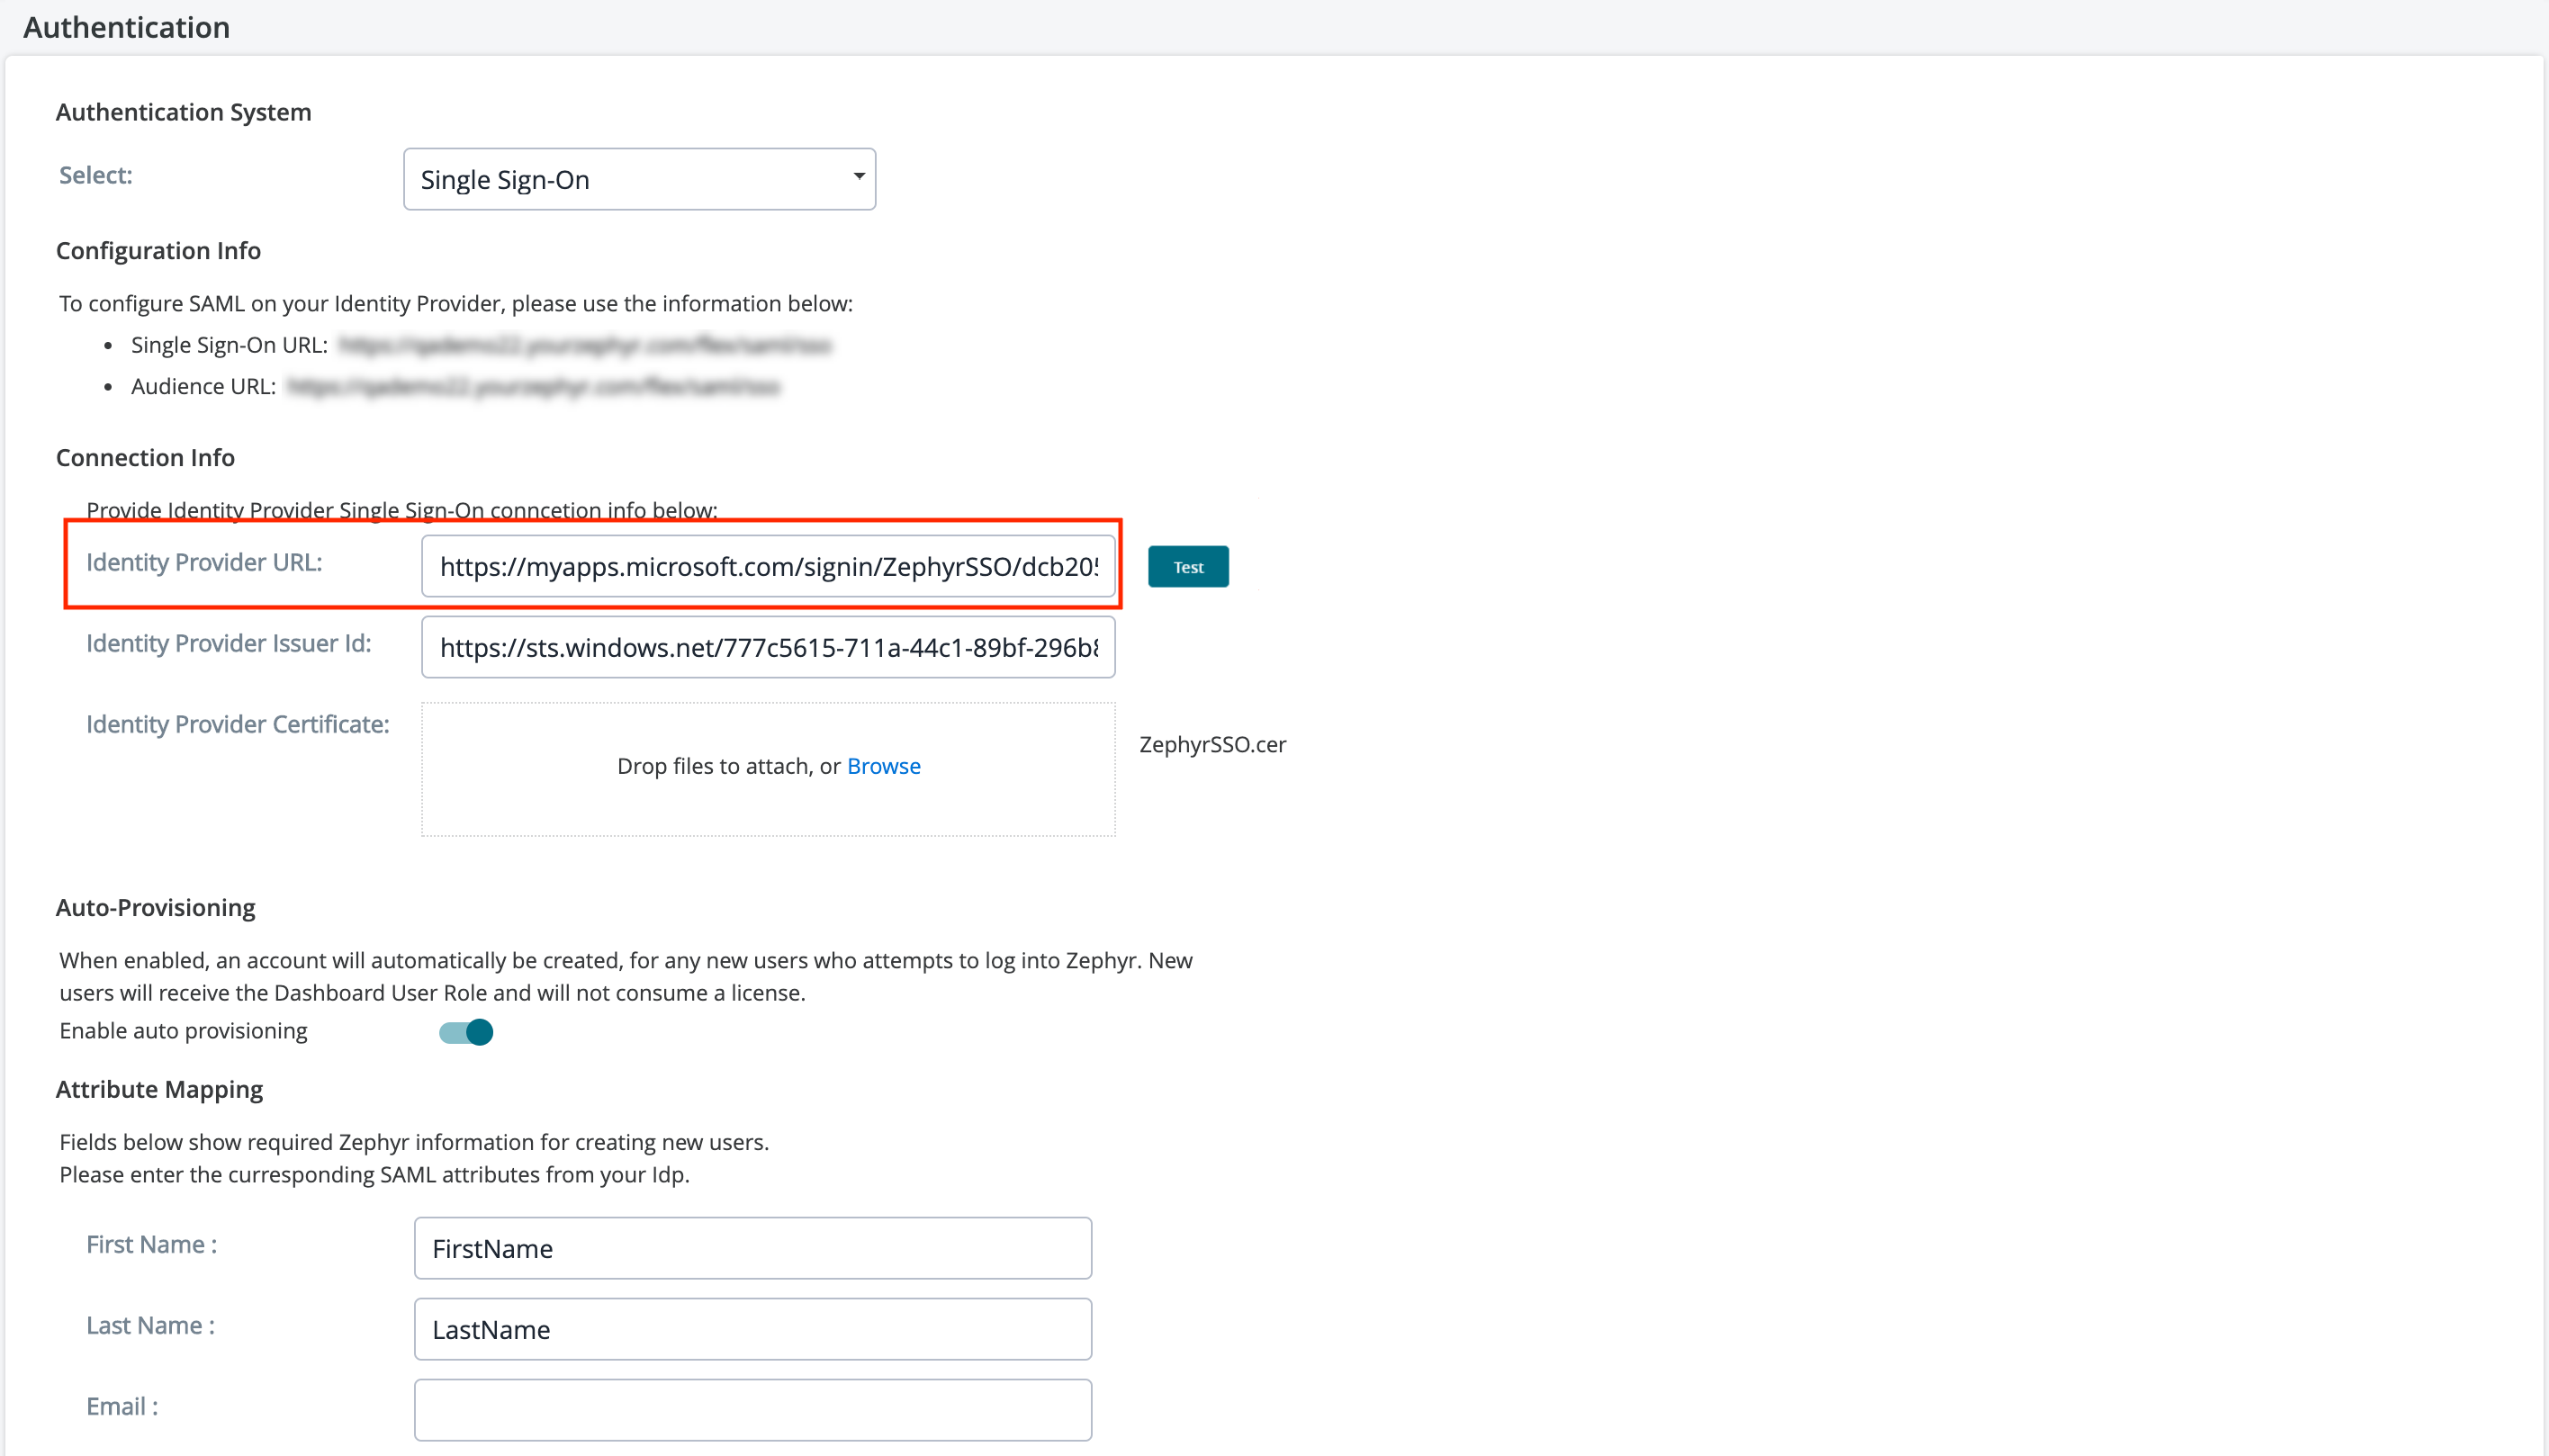This screenshot has height=1456, width=2549.
Task: Focus the First Name attribute field
Action: 752,1248
